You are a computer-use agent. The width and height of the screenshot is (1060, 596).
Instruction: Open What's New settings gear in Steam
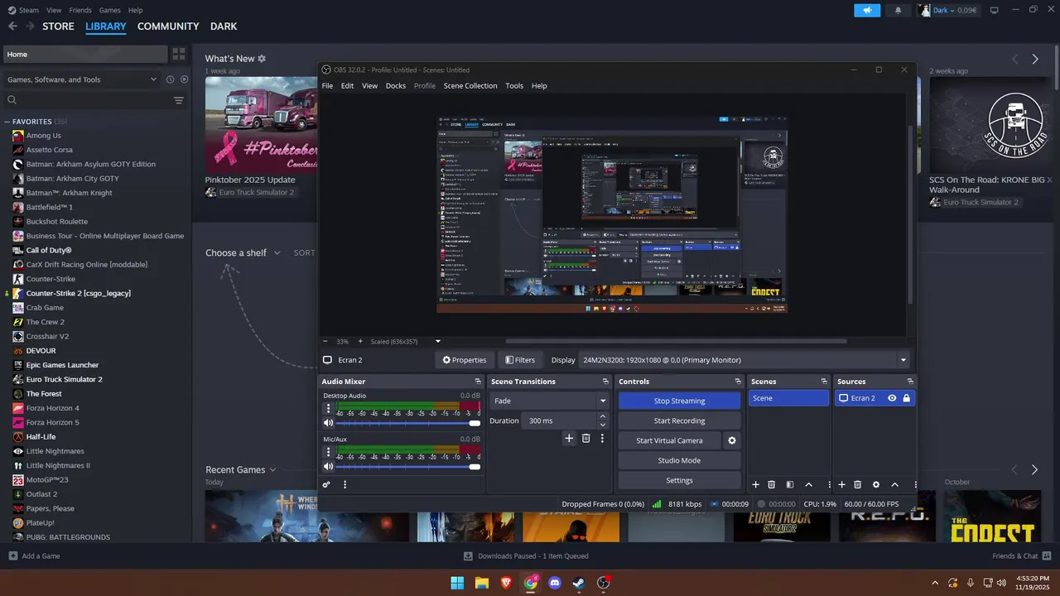pyautogui.click(x=262, y=59)
